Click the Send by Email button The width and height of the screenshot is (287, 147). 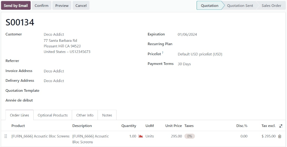[x=16, y=6]
